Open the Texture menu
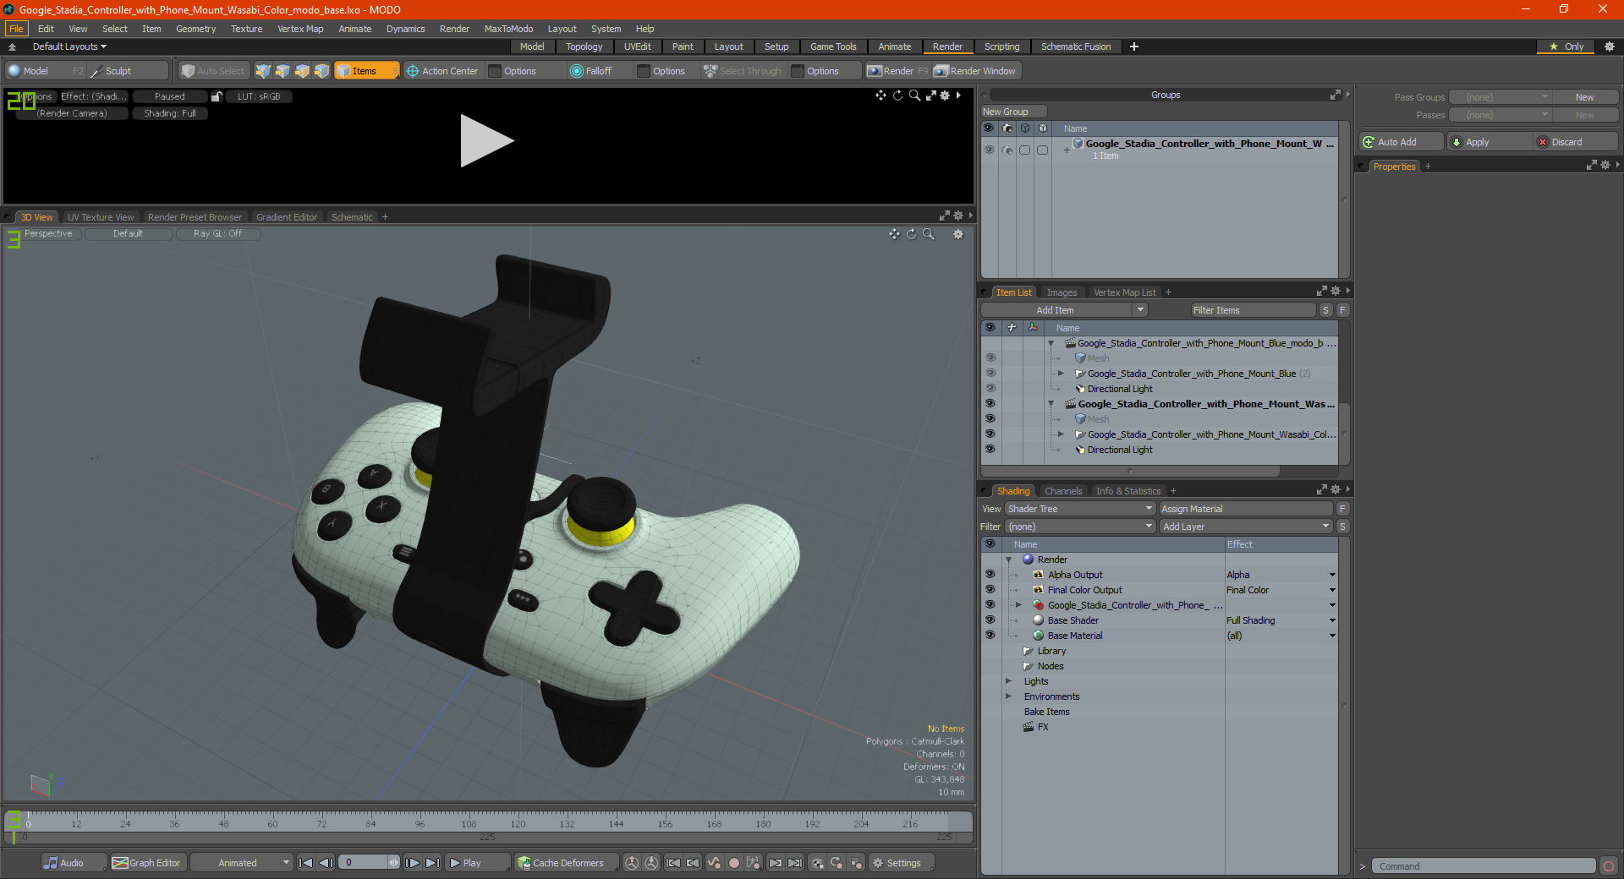1624x879 pixels. coord(246,29)
